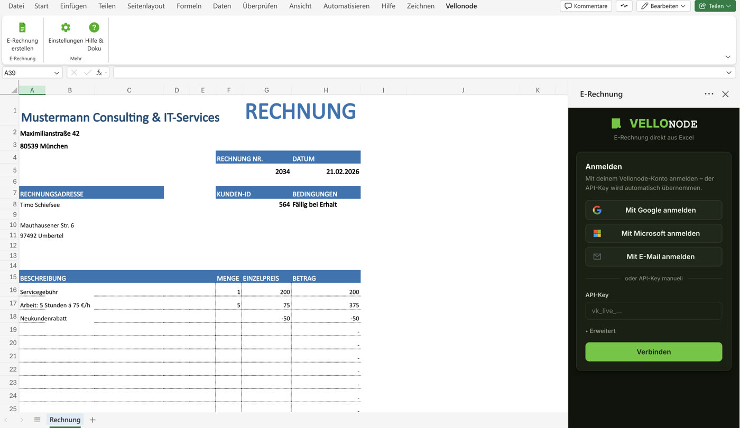Collapse the ribbon using the chevron
This screenshot has width=740, height=428.
coord(728,57)
